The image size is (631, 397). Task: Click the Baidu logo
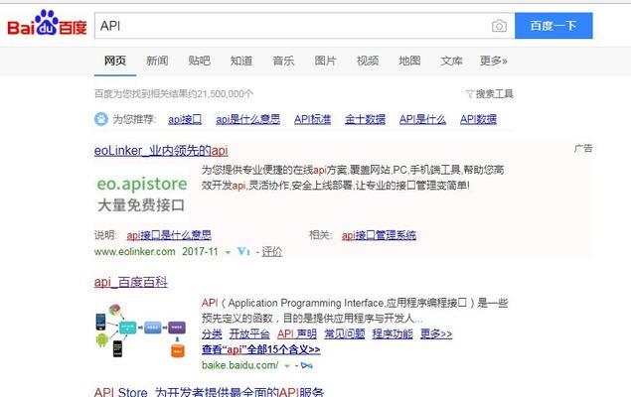click(47, 23)
